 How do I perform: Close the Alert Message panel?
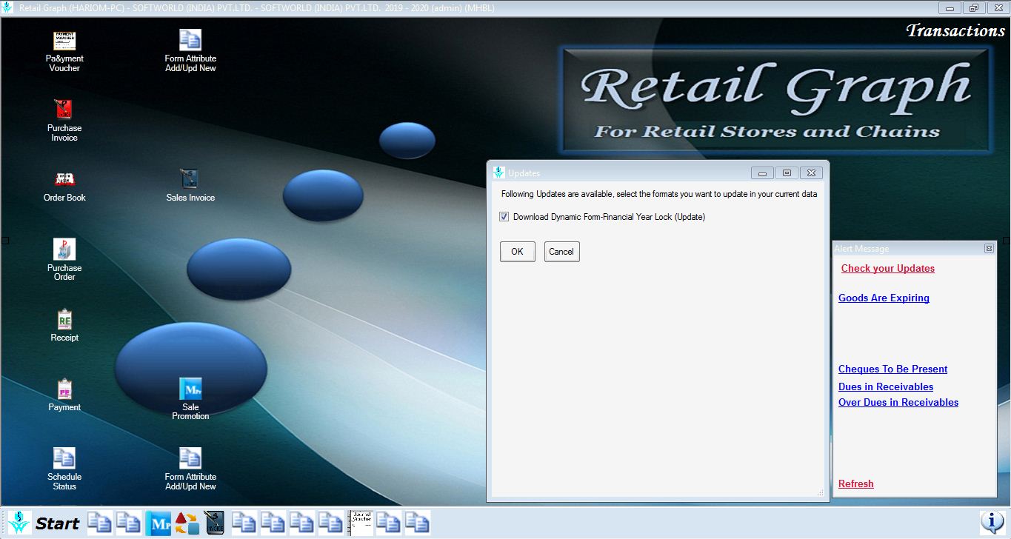click(x=989, y=249)
